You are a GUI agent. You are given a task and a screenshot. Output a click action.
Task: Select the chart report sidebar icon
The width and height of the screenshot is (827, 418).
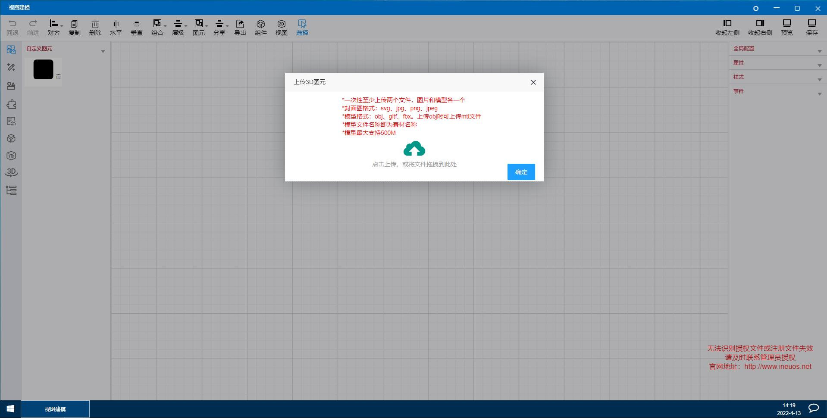tap(11, 121)
